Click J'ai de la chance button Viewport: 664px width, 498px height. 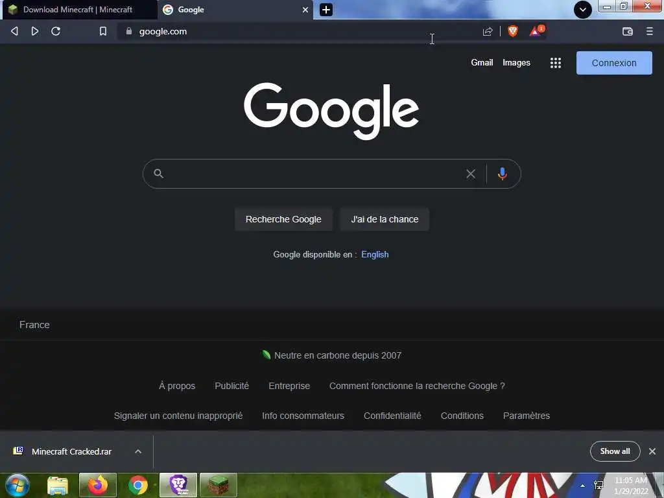pyautogui.click(x=385, y=219)
